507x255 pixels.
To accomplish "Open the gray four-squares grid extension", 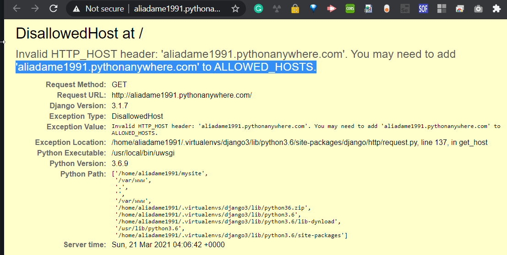I will (x=442, y=9).
